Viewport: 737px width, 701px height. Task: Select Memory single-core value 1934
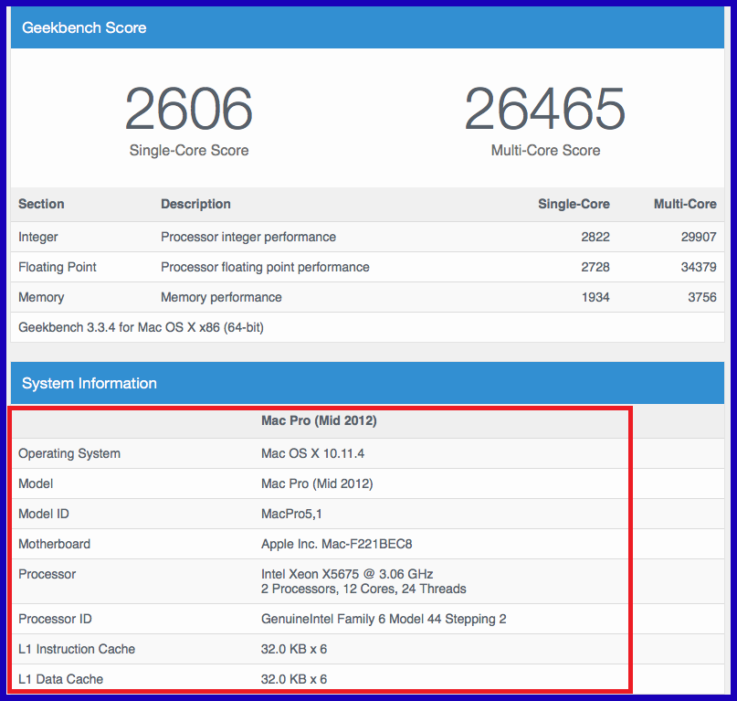point(595,297)
